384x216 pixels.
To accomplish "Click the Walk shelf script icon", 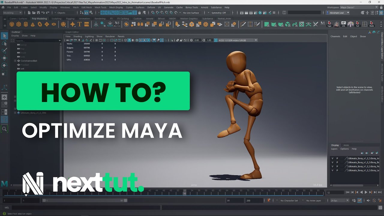I will tap(372, 24).
